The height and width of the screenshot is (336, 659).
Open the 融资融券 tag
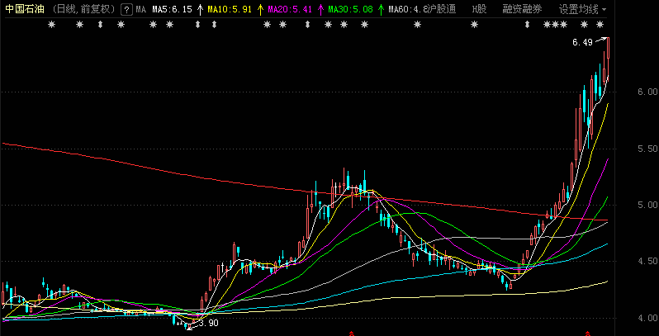pyautogui.click(x=522, y=9)
